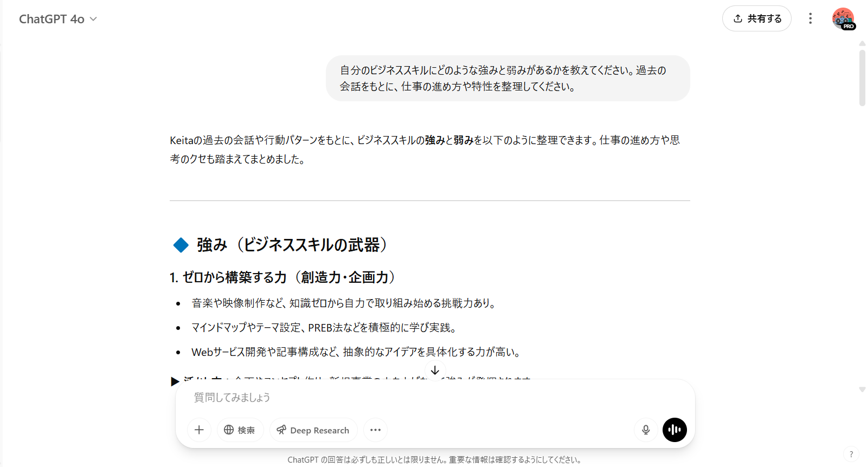Click the scrollbar up arrow
867x467 pixels.
click(862, 43)
